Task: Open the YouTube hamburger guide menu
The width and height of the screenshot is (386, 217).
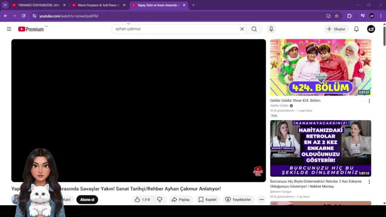Action: (9, 29)
